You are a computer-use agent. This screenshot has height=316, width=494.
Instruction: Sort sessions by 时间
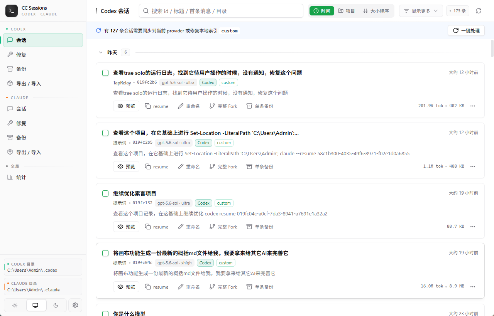322,11
